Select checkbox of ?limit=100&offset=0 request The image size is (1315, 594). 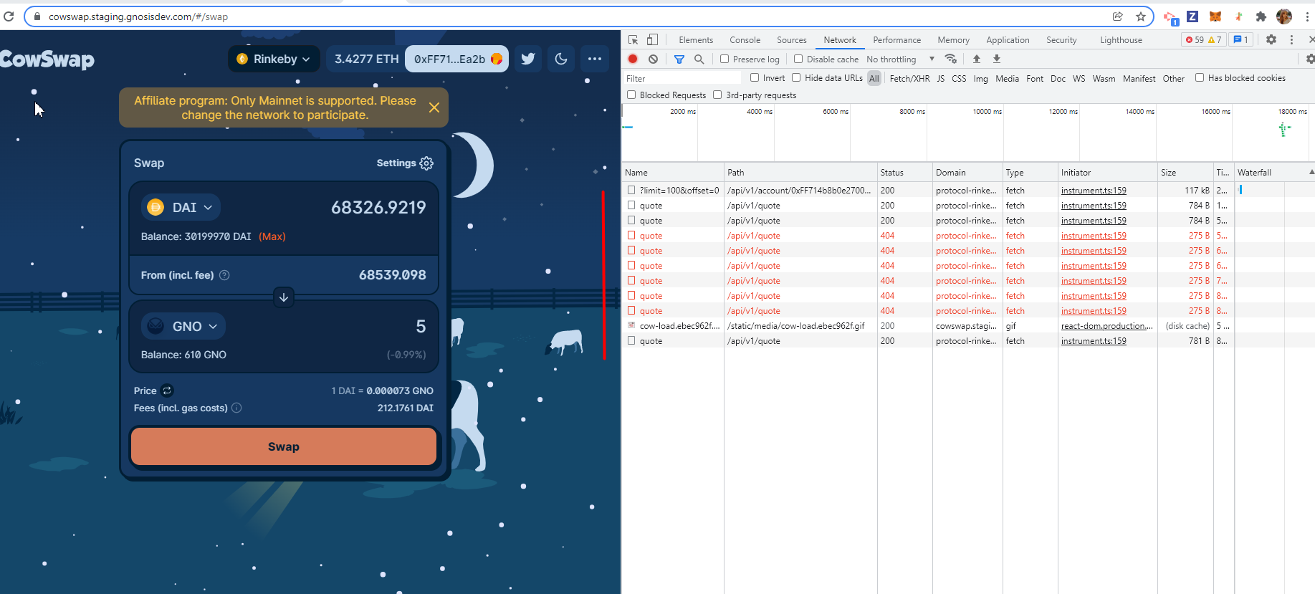click(x=631, y=190)
